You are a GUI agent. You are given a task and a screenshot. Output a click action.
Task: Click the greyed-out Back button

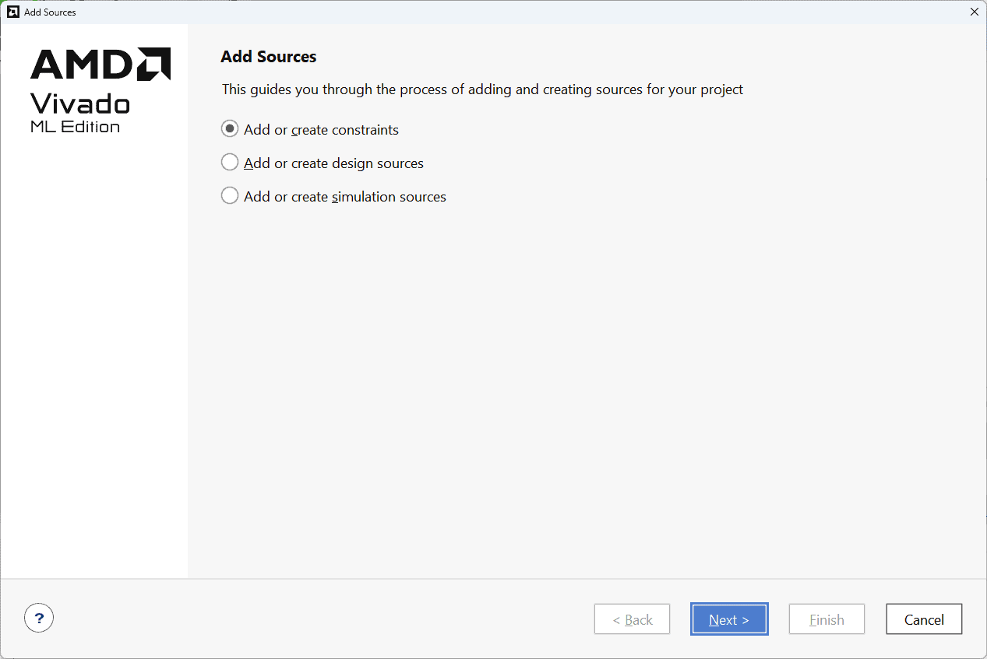[x=632, y=619]
